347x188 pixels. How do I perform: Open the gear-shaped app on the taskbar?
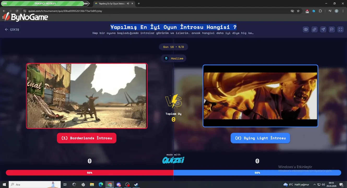tap(83, 185)
